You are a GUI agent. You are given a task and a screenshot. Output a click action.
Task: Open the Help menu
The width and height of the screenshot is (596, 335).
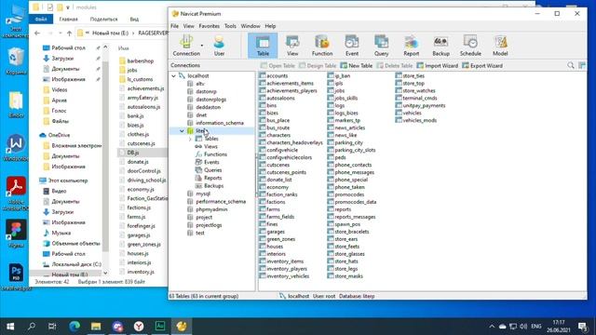[x=270, y=26]
